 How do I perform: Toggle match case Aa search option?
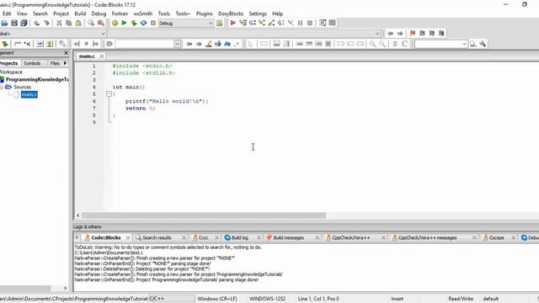point(227,44)
